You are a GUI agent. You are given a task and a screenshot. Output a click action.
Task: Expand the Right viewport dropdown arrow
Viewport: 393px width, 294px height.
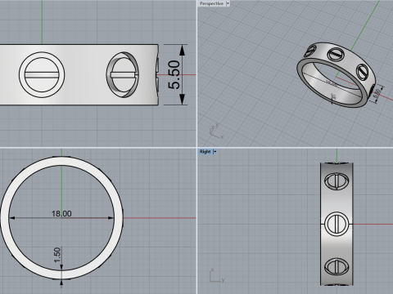click(x=215, y=152)
